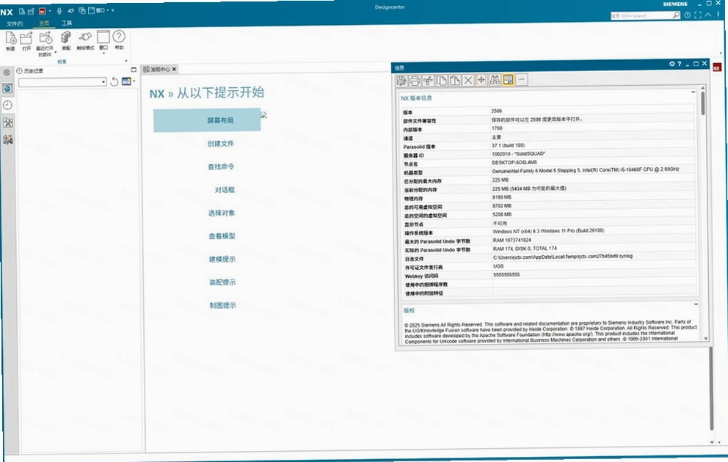This screenshot has height=462, width=728.
Task: Open the history clock sidebar tab
Action: [7, 106]
